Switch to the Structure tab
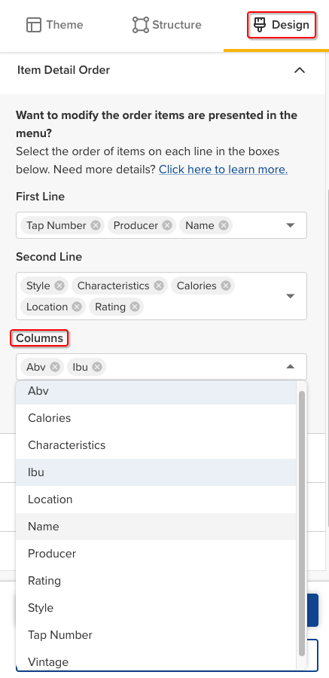The height and width of the screenshot is (678, 329). coord(167,25)
